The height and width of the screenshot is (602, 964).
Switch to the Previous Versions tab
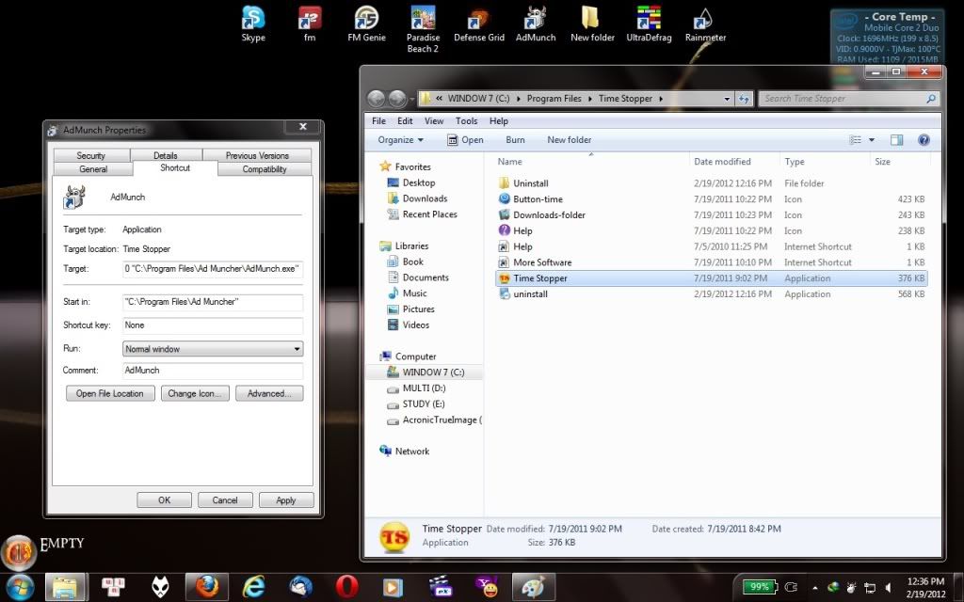click(257, 155)
